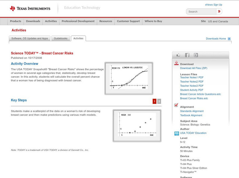Download All Files as ZIP
This screenshot has height=178, width=239.
pyautogui.click(x=193, y=68)
